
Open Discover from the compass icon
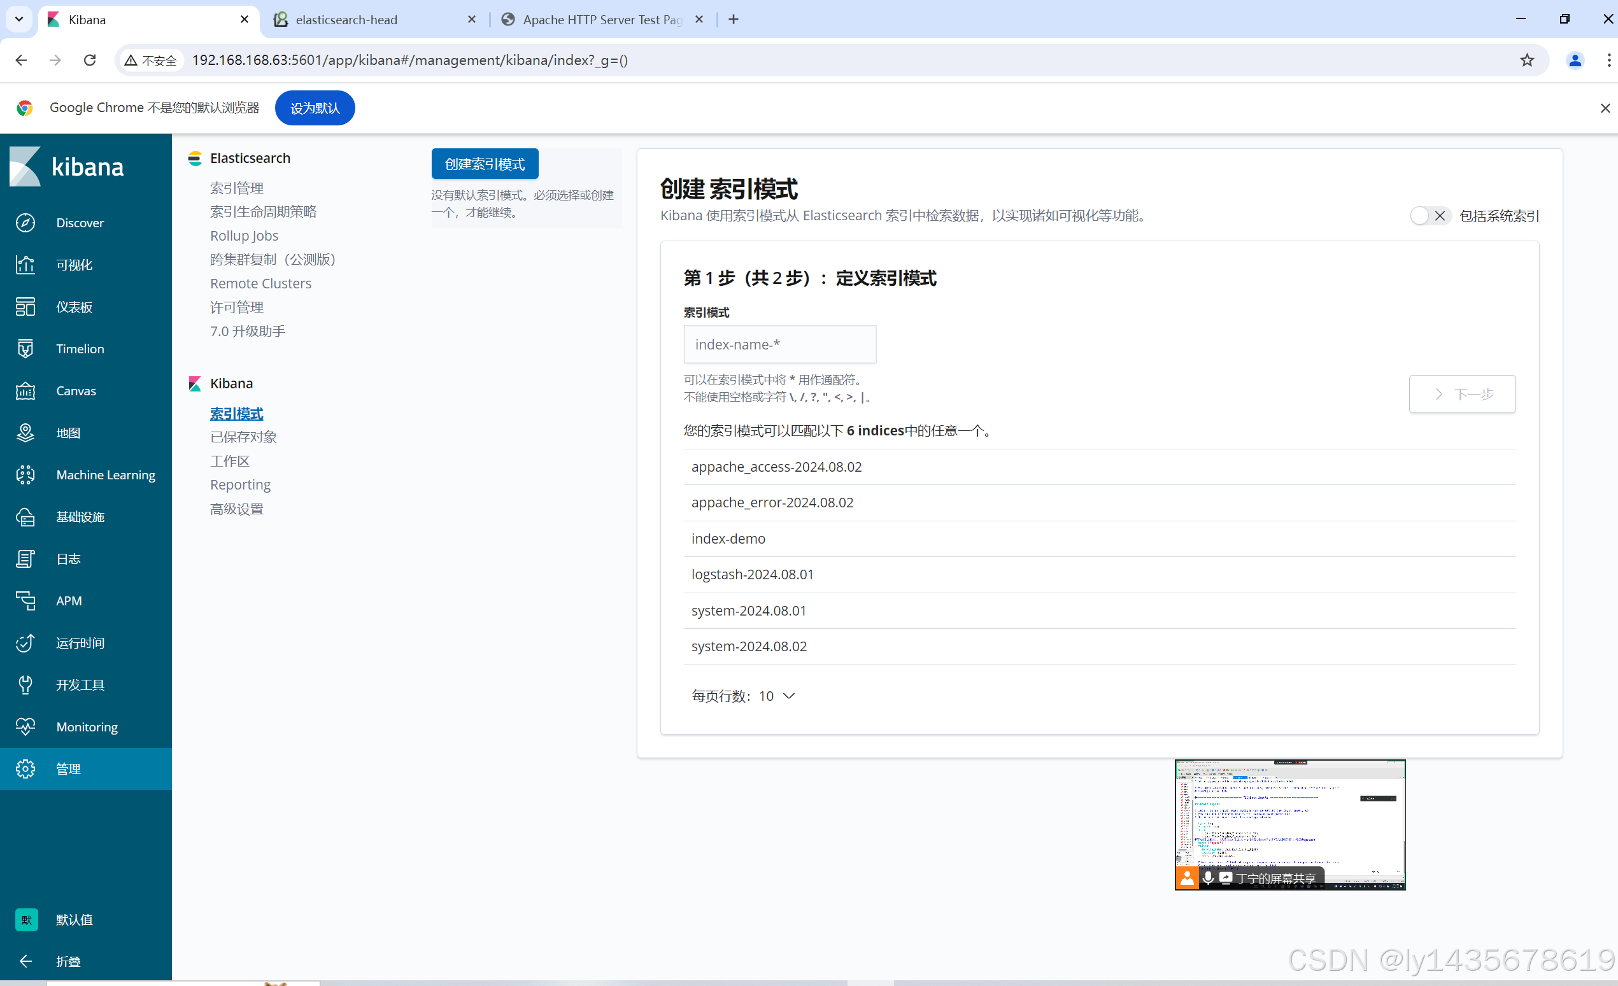(x=25, y=223)
